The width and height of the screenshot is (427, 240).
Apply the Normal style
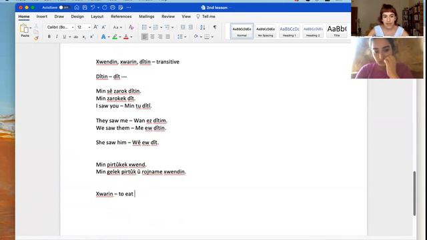pos(242,31)
